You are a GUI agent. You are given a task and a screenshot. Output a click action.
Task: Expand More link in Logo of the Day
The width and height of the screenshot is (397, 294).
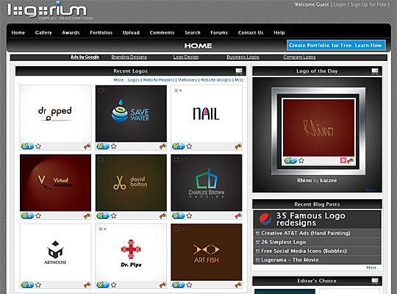(x=371, y=190)
